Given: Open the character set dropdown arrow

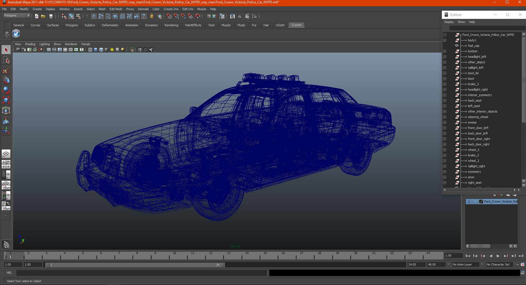Looking at the screenshot, I should (482, 264).
